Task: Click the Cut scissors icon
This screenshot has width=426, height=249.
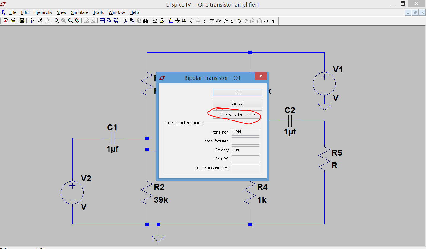Action: pos(125,21)
